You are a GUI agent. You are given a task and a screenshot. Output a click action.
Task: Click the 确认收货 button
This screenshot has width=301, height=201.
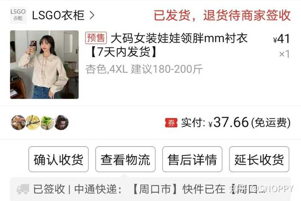tap(59, 159)
